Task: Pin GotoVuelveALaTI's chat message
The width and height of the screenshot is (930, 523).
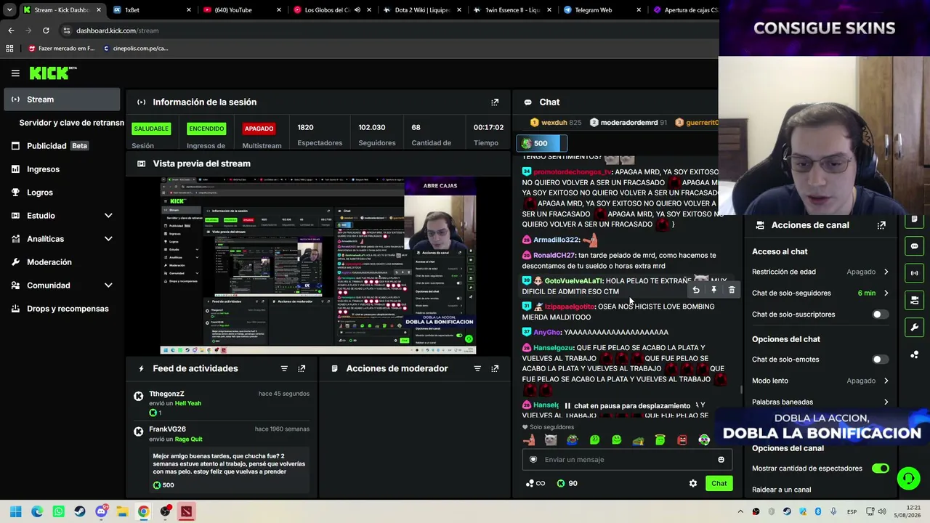Action: coord(713,291)
